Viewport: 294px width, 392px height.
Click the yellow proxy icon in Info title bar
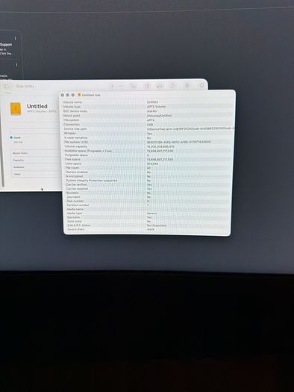(x=79, y=95)
